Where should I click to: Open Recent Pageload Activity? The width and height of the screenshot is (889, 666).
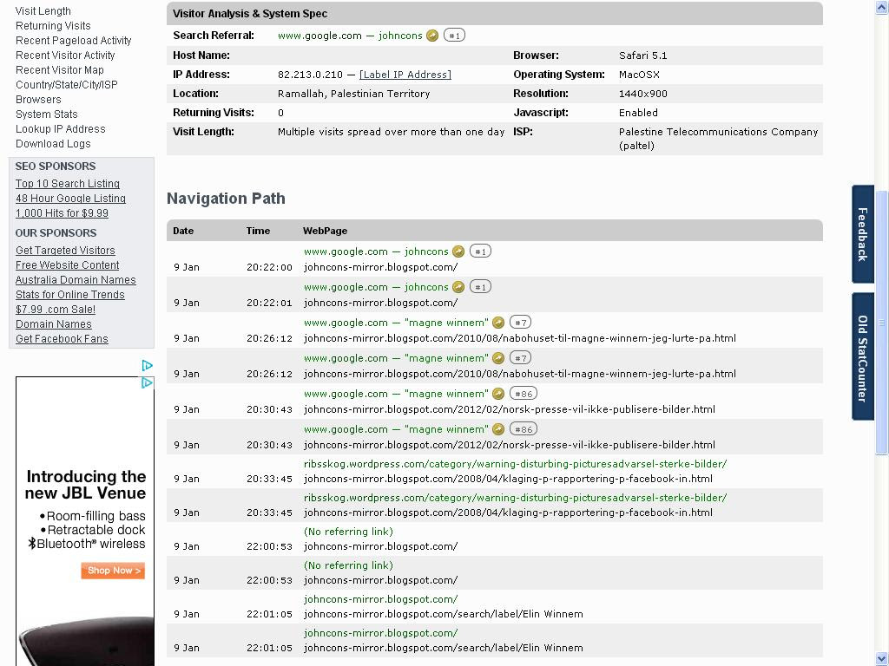tap(74, 40)
